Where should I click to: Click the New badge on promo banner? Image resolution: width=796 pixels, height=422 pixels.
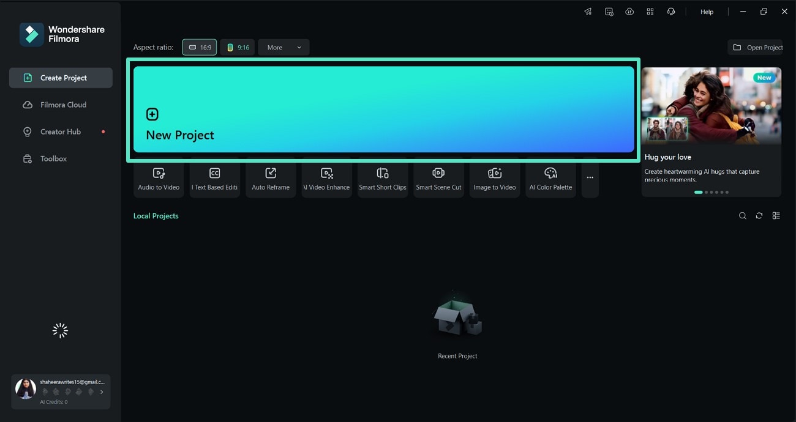(764, 78)
